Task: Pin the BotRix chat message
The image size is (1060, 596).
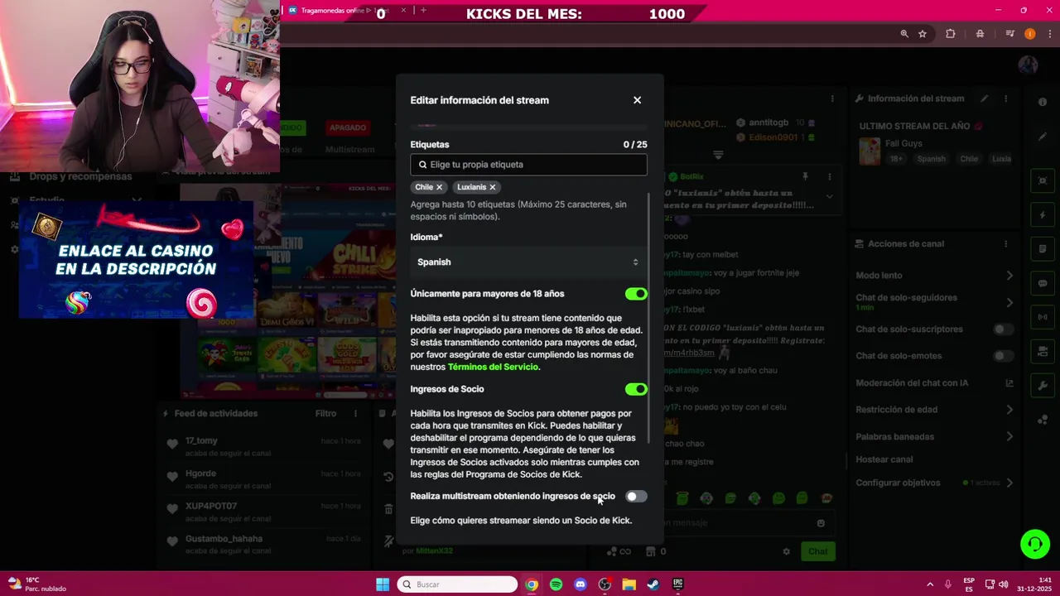Action: pyautogui.click(x=805, y=176)
